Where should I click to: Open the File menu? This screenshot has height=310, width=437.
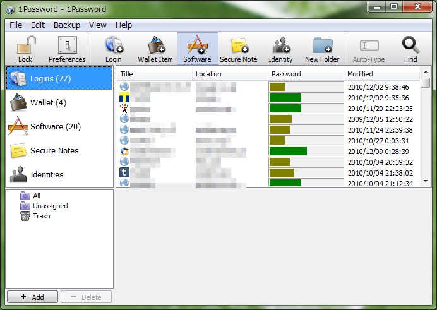pyautogui.click(x=16, y=25)
